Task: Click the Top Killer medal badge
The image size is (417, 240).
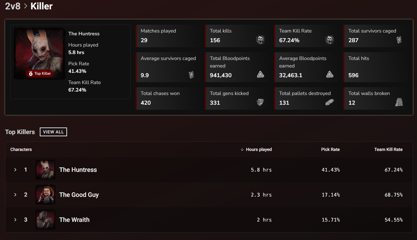Action: pyautogui.click(x=39, y=73)
